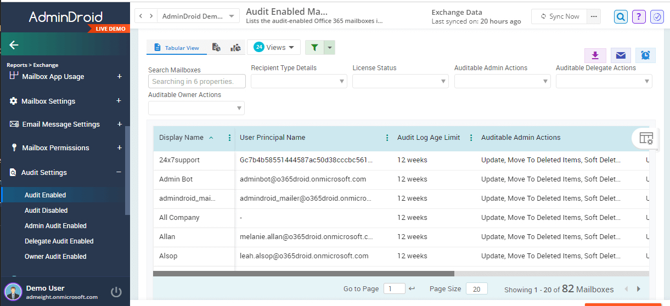Open the more options ellipsis next to Sync Now
Image resolution: width=670 pixels, height=306 pixels.
coord(593,16)
